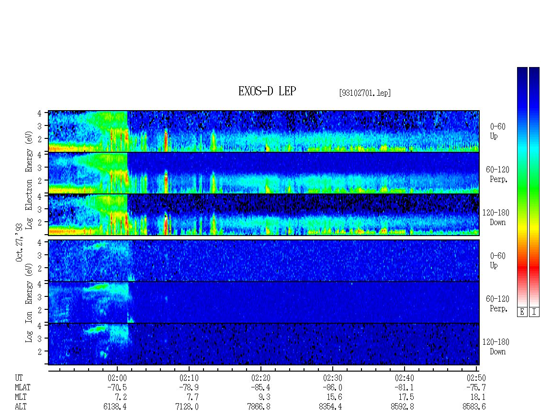Click the electron 0-60 Up panel label
The image size is (541, 419).
point(497,131)
